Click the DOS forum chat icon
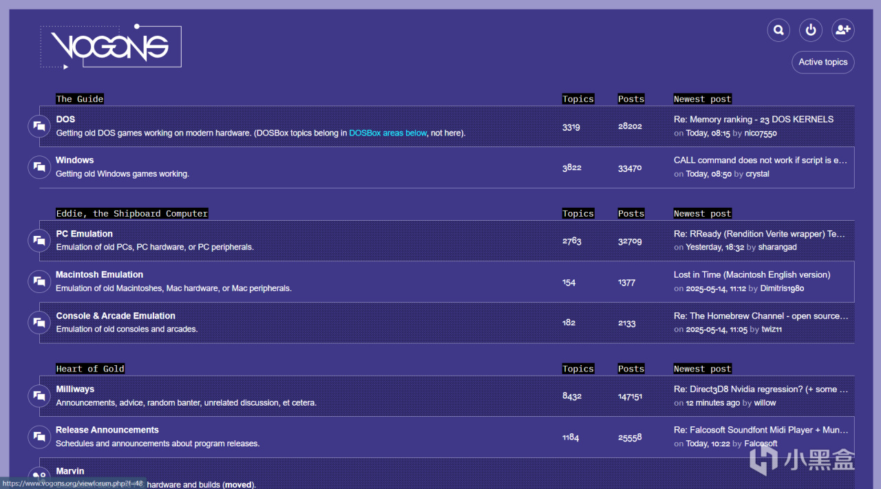This screenshot has width=881, height=489. [39, 127]
